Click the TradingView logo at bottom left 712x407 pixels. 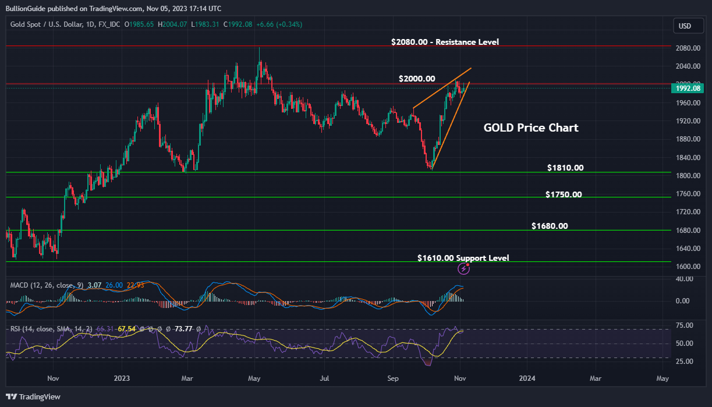click(33, 397)
